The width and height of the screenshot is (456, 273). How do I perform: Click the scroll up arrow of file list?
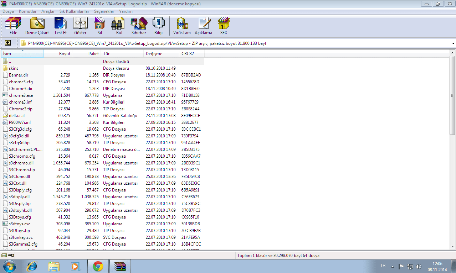(452, 53)
